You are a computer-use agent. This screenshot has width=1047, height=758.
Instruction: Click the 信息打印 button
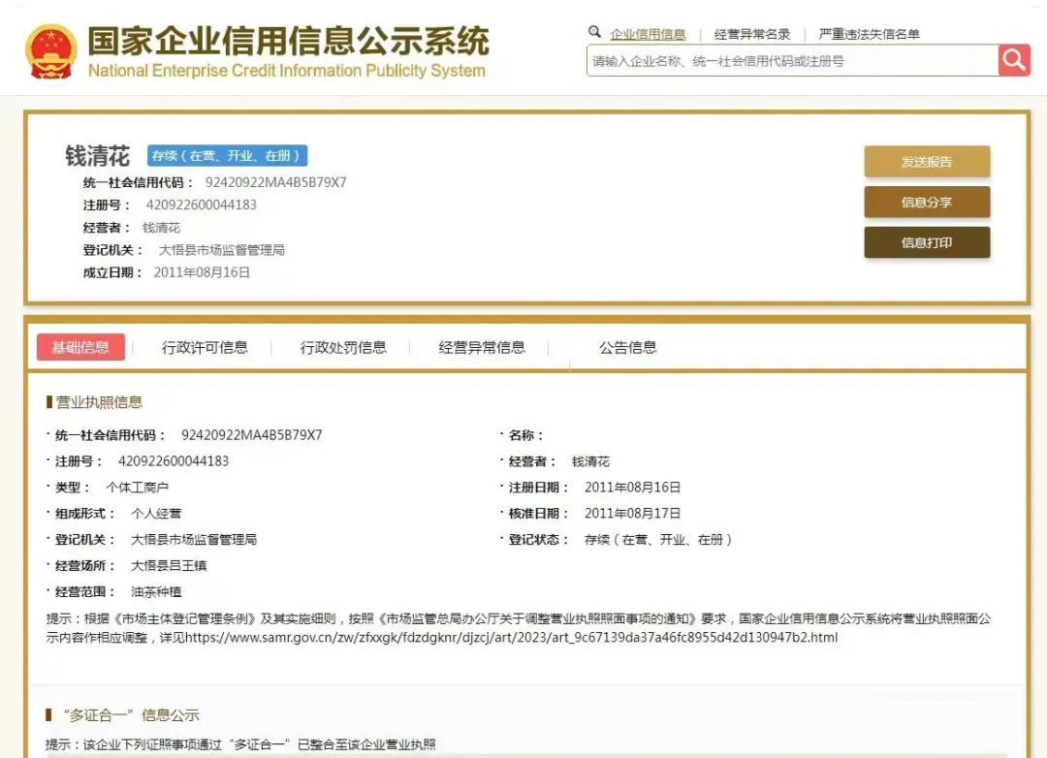tap(927, 242)
